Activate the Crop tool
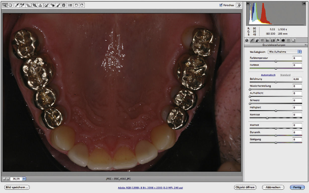 [x=34, y=5]
